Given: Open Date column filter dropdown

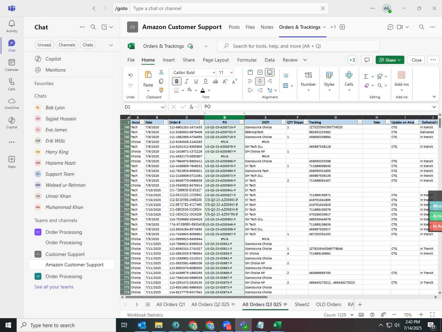Looking at the screenshot, I should 165,122.
